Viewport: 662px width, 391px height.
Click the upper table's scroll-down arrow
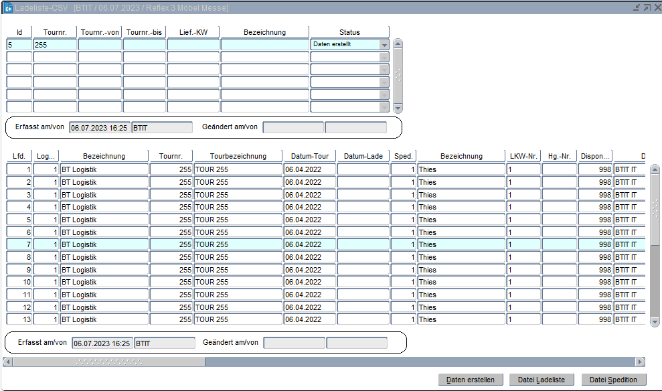pyautogui.click(x=398, y=107)
